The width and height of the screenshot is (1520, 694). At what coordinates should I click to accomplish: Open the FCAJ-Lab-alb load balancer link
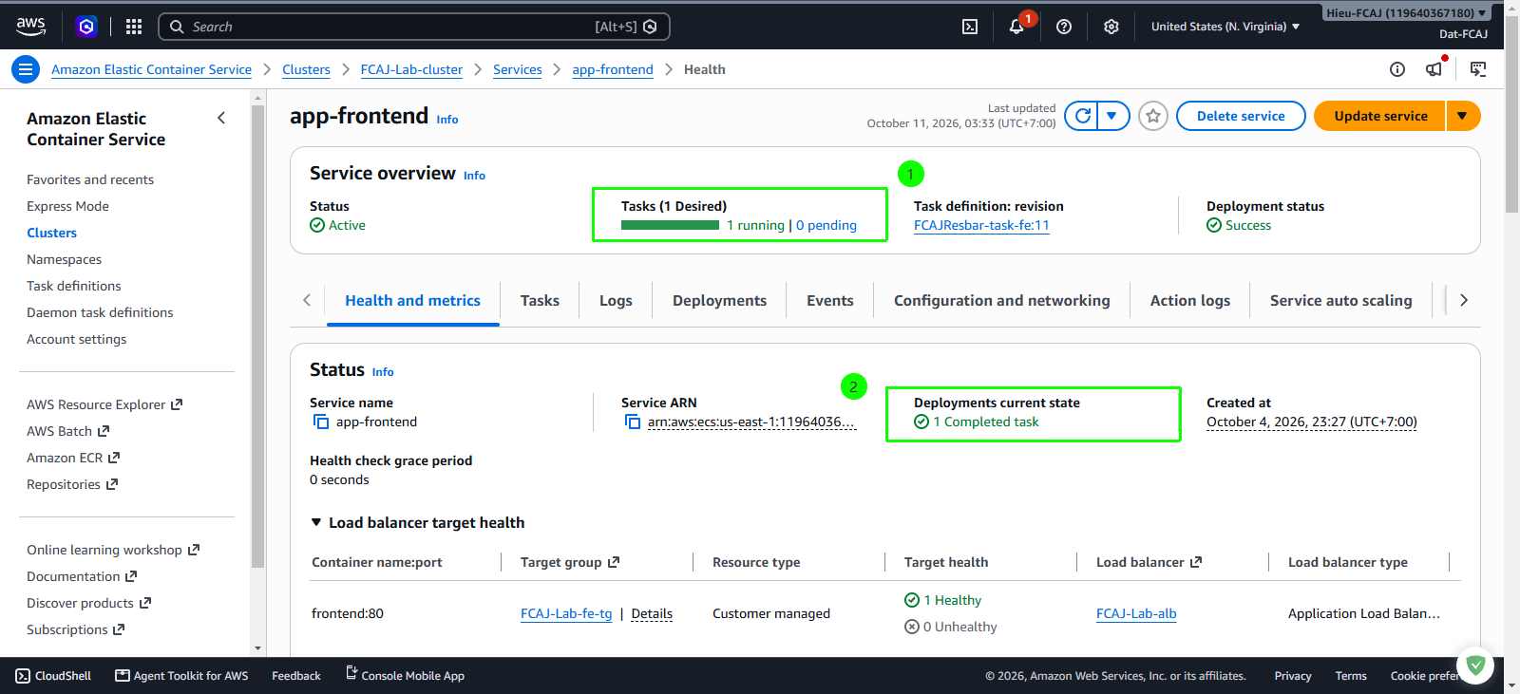pyautogui.click(x=1136, y=613)
